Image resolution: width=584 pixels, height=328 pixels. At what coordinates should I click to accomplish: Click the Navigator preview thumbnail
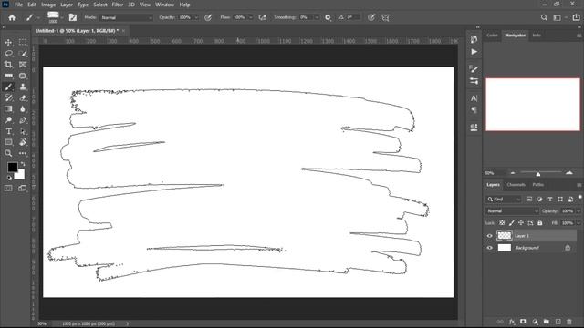tap(533, 105)
